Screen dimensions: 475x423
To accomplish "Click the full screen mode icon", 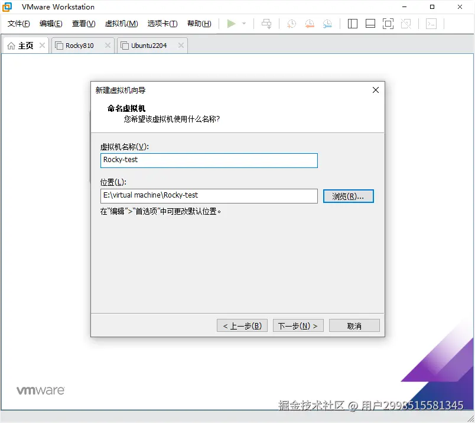I will tap(388, 23).
